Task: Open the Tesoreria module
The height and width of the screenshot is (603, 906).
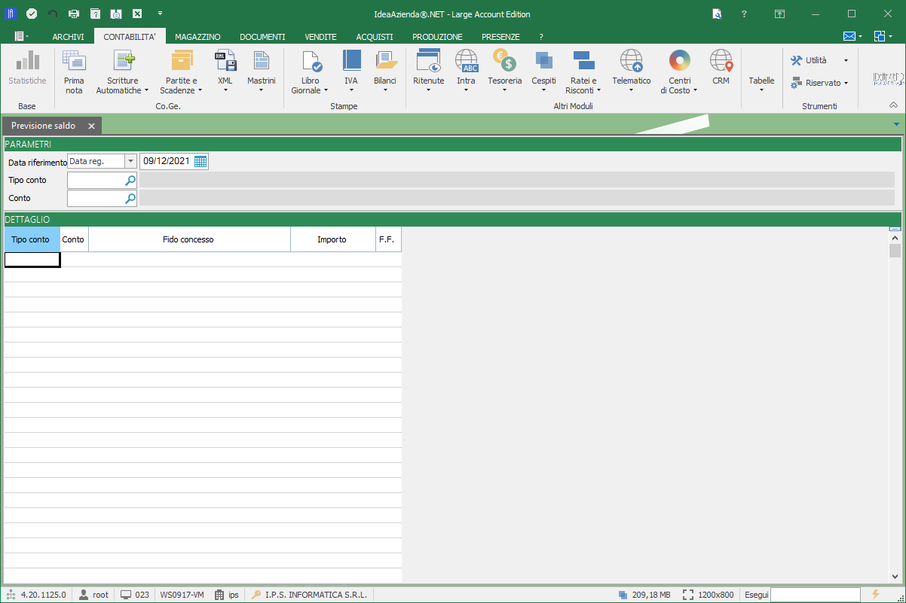Action: pyautogui.click(x=504, y=72)
